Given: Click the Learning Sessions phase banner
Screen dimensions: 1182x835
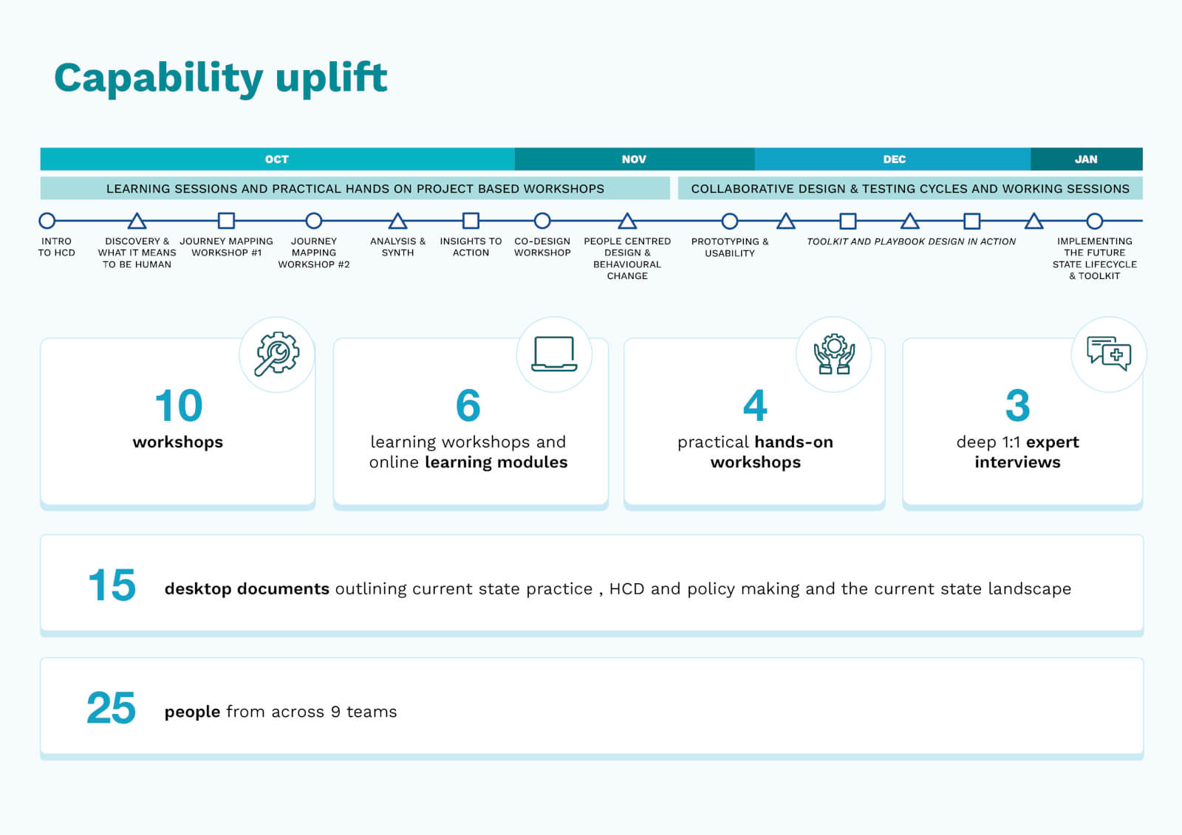Looking at the screenshot, I should (x=355, y=188).
